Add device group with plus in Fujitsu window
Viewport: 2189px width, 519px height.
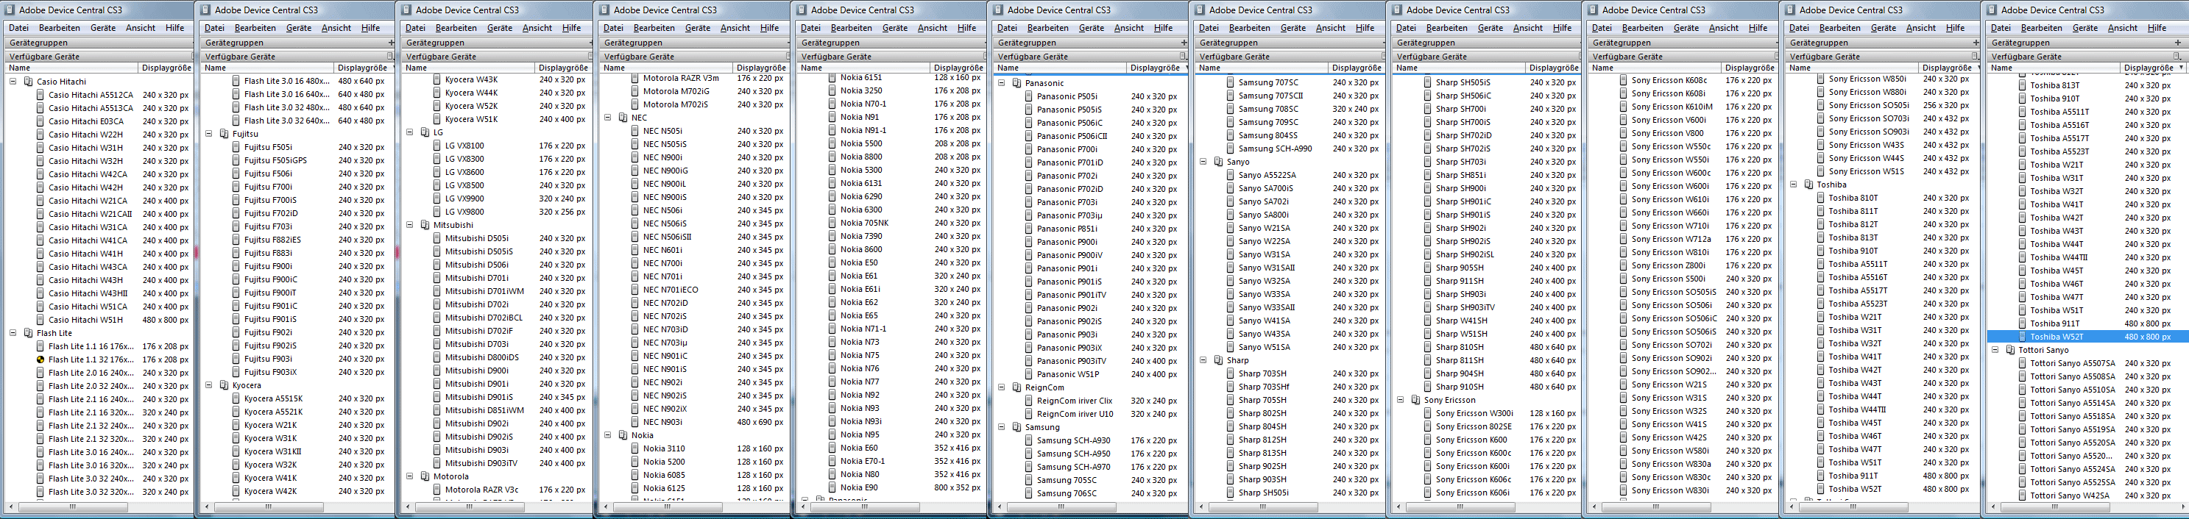click(391, 43)
